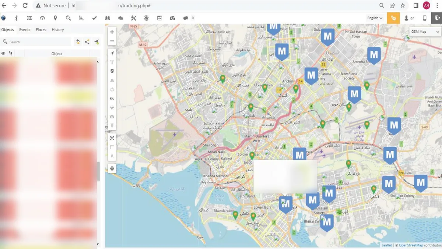Click the share position icon
Viewport: 442px width, 249px height.
[87, 42]
